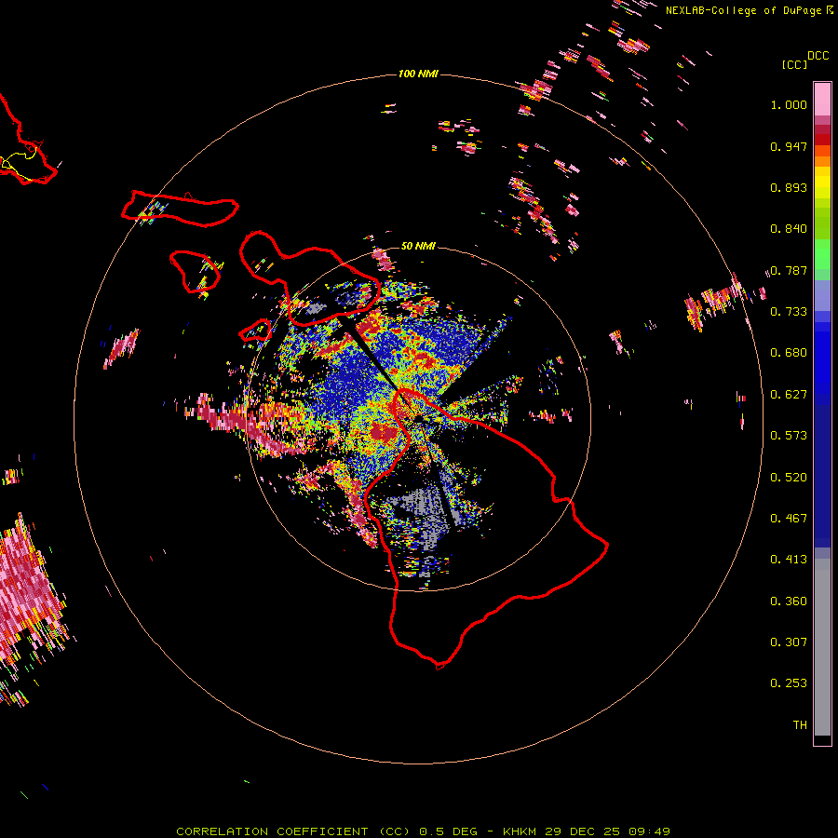Click the radar site center near KHKM
The height and width of the screenshot is (838, 838).
(418, 419)
